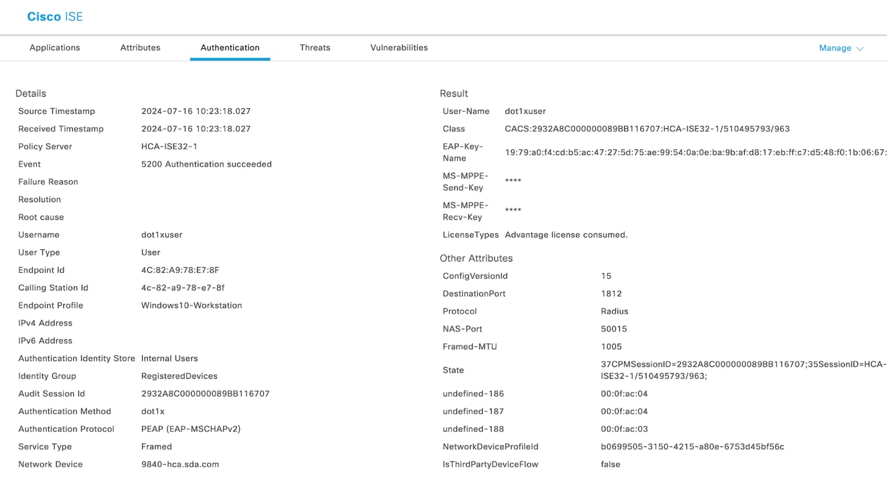Click the Result section heading
Viewport: 887px width, 477px height.
tap(454, 93)
